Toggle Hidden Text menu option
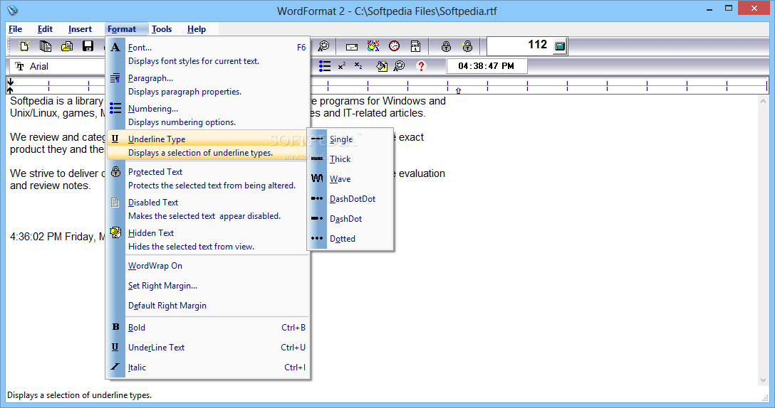Image resolution: width=775 pixels, height=408 pixels. coord(208,240)
